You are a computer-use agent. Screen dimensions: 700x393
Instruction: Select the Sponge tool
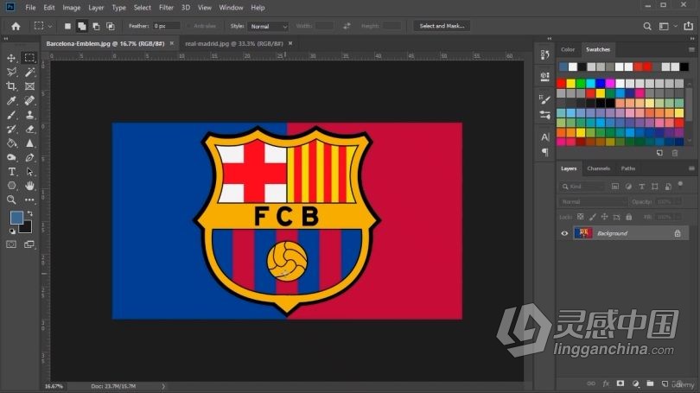pos(11,157)
